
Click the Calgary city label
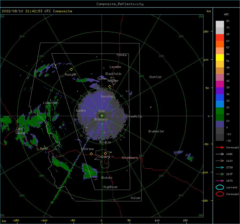pyautogui.click(x=104, y=157)
